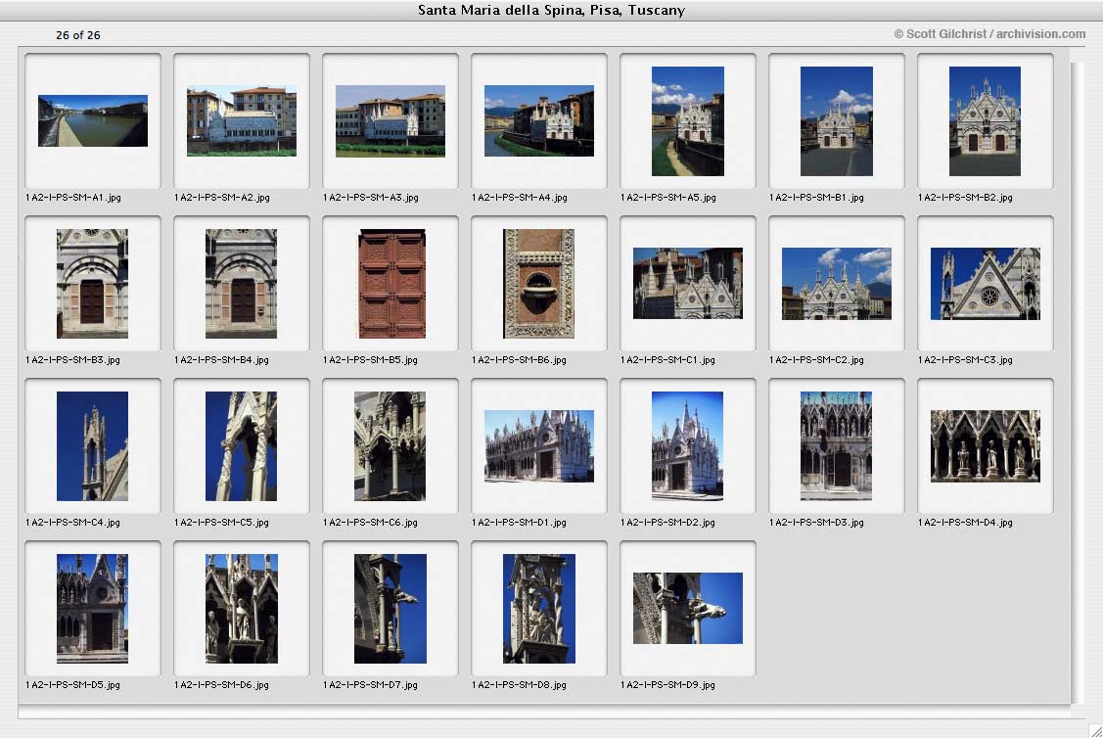Open the D2 portrait church thumbnail
The width and height of the screenshot is (1103, 738).
click(x=687, y=446)
